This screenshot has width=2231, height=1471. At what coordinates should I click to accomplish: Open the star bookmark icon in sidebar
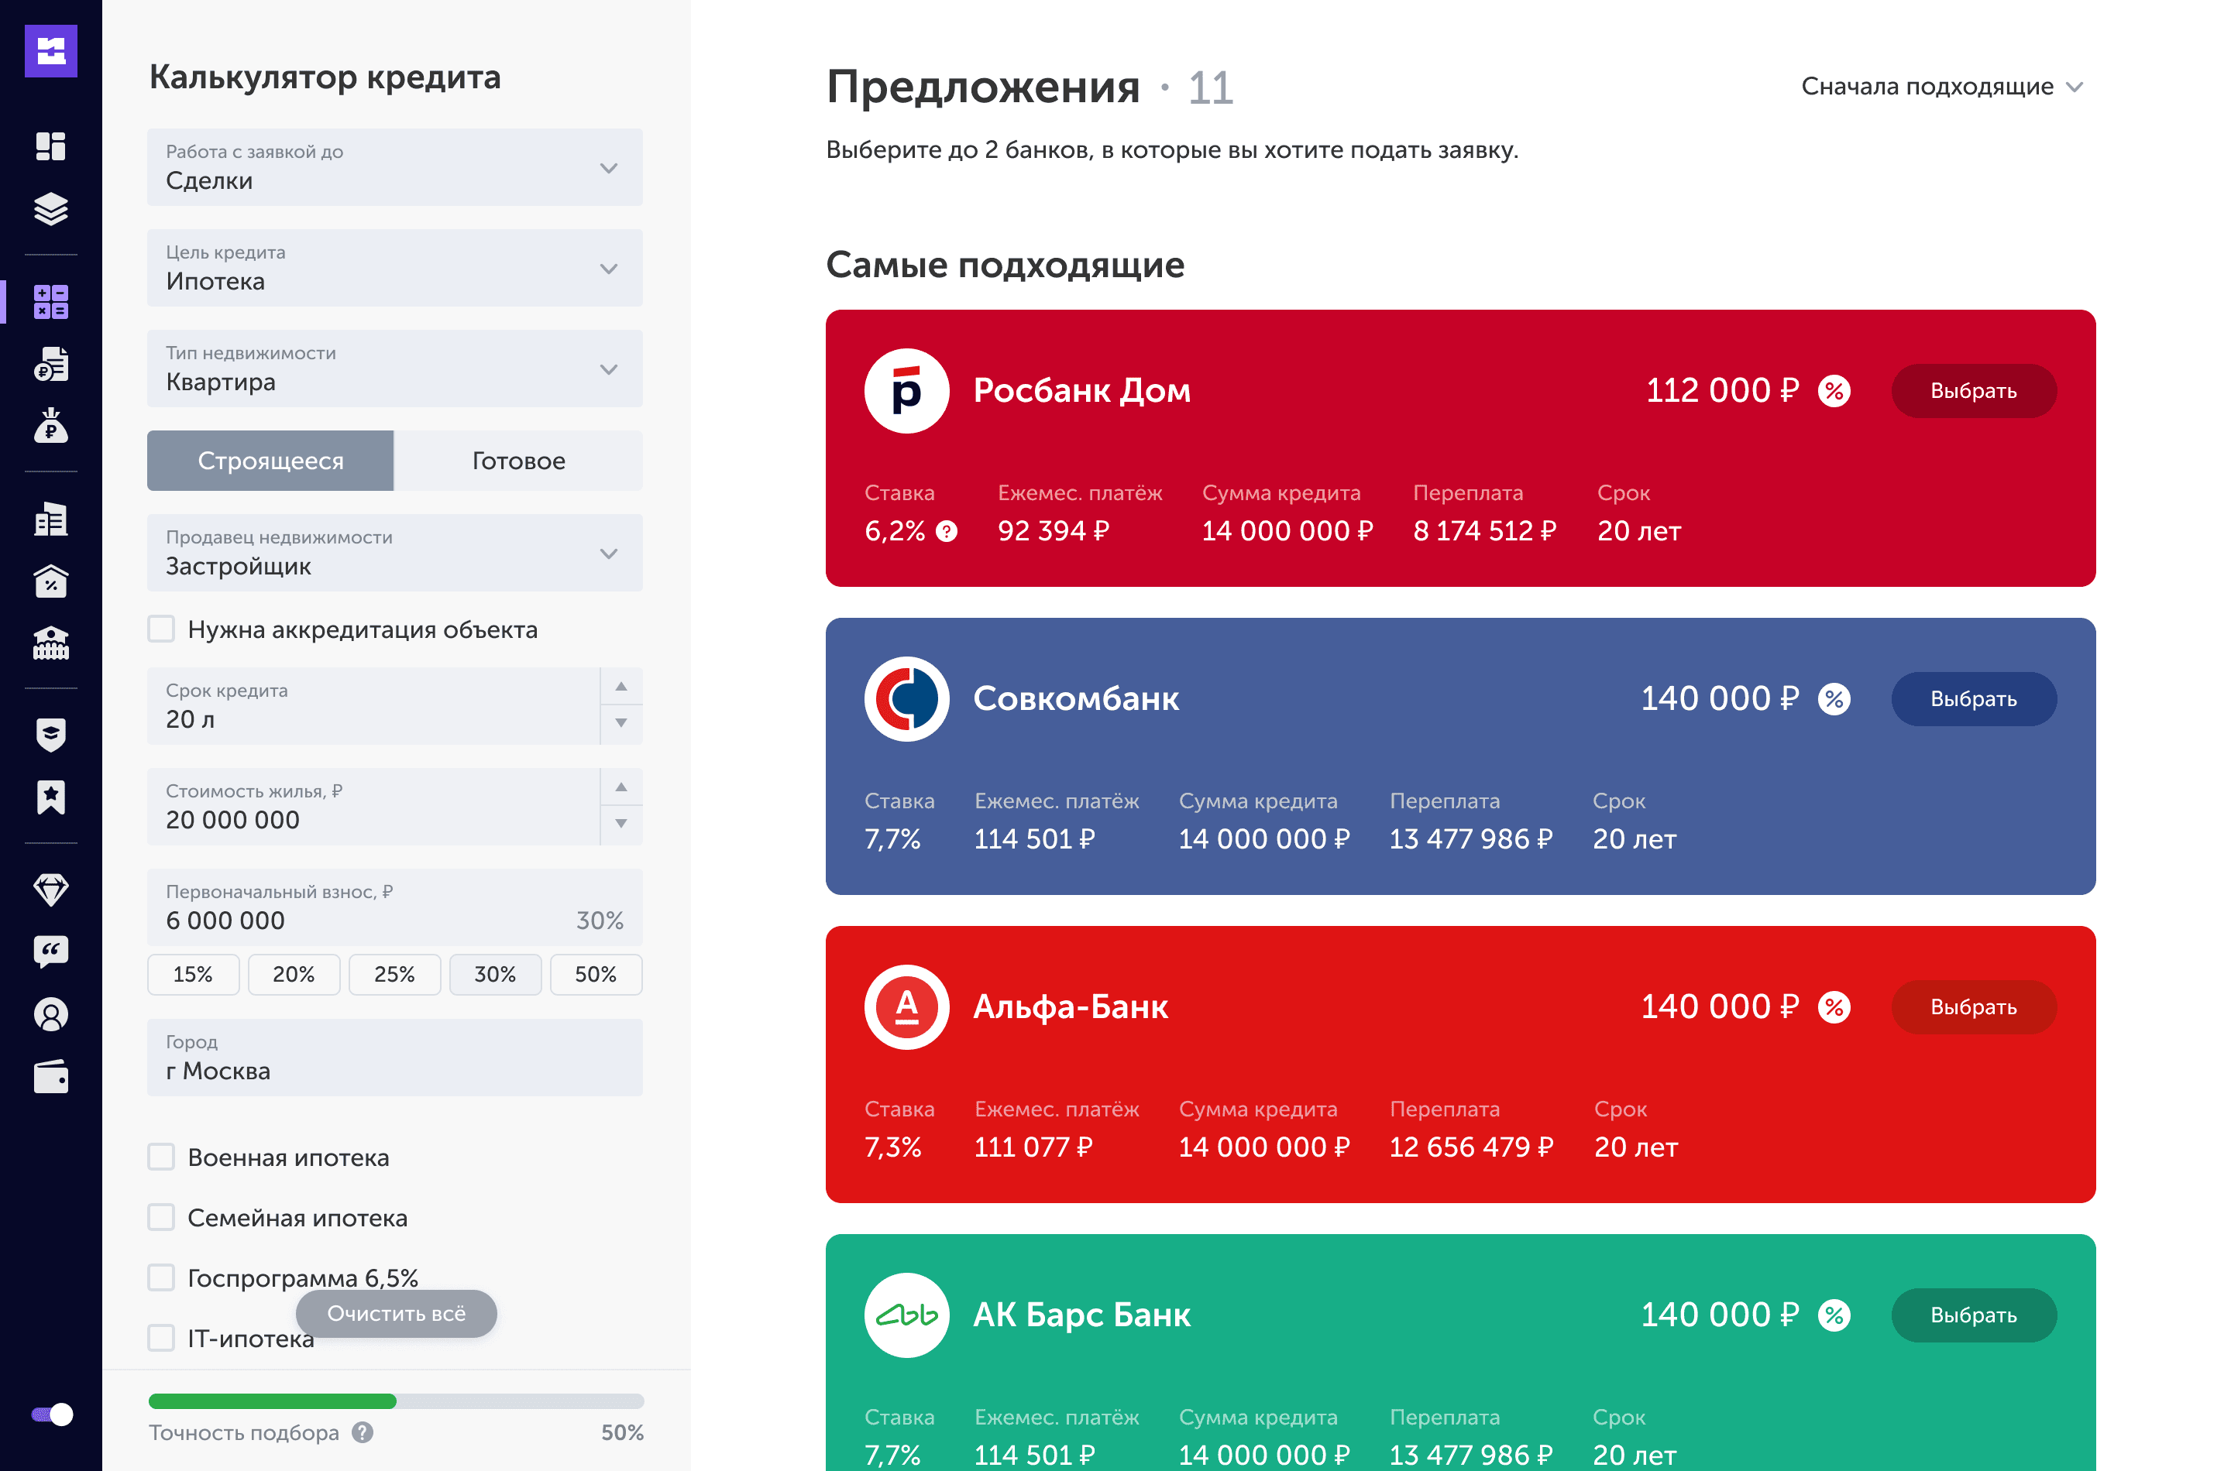coord(50,797)
